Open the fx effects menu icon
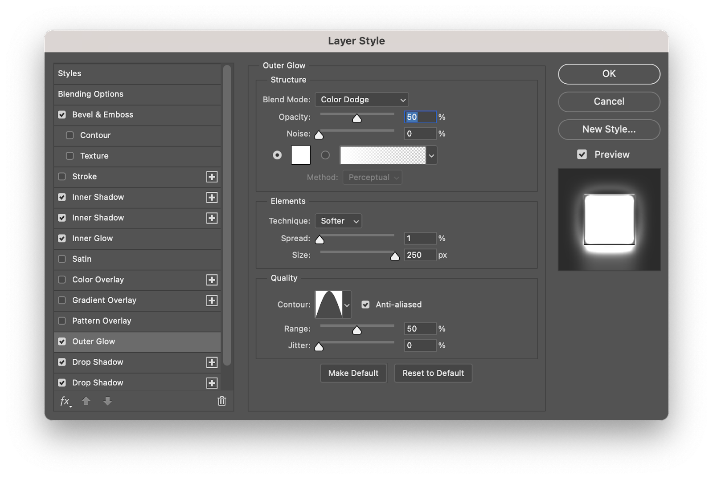 coord(65,401)
